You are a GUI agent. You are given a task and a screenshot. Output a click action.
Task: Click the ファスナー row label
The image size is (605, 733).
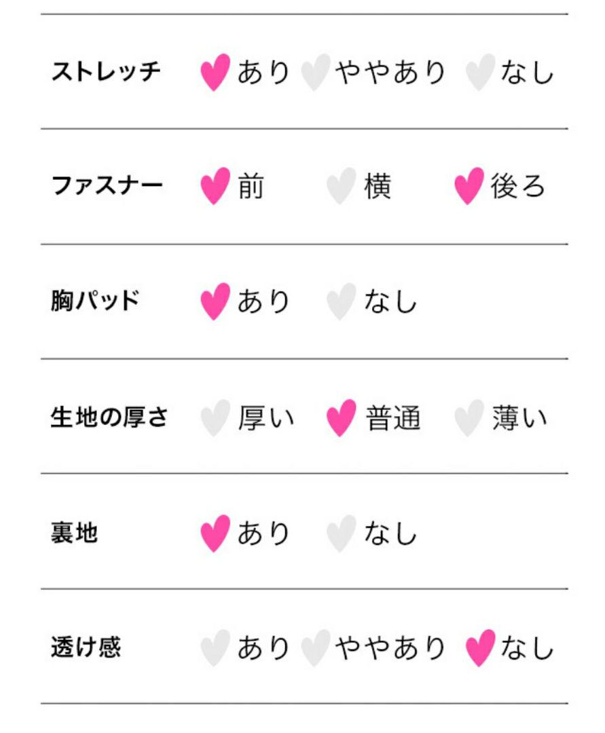click(107, 185)
